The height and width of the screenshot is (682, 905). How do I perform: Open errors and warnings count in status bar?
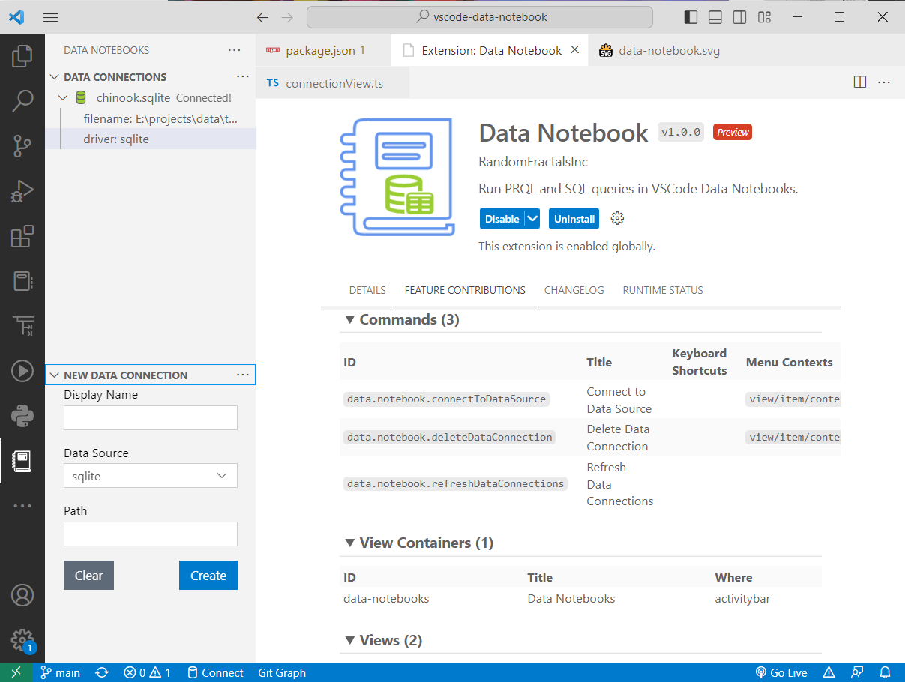(x=147, y=672)
